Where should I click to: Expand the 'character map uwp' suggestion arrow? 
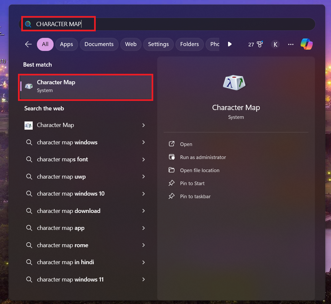[143, 177]
